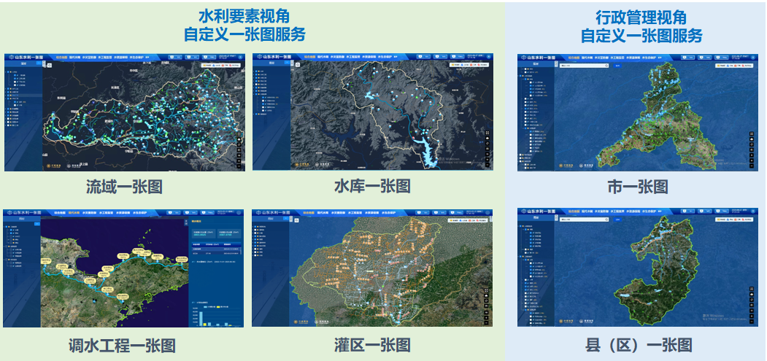
Task: Click 图层 panel header in 流域一张图 screen
Action: coord(23,63)
